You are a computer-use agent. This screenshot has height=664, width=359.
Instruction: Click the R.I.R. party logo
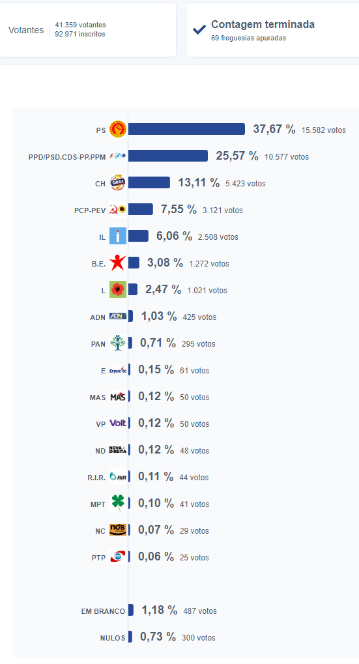pos(118,476)
